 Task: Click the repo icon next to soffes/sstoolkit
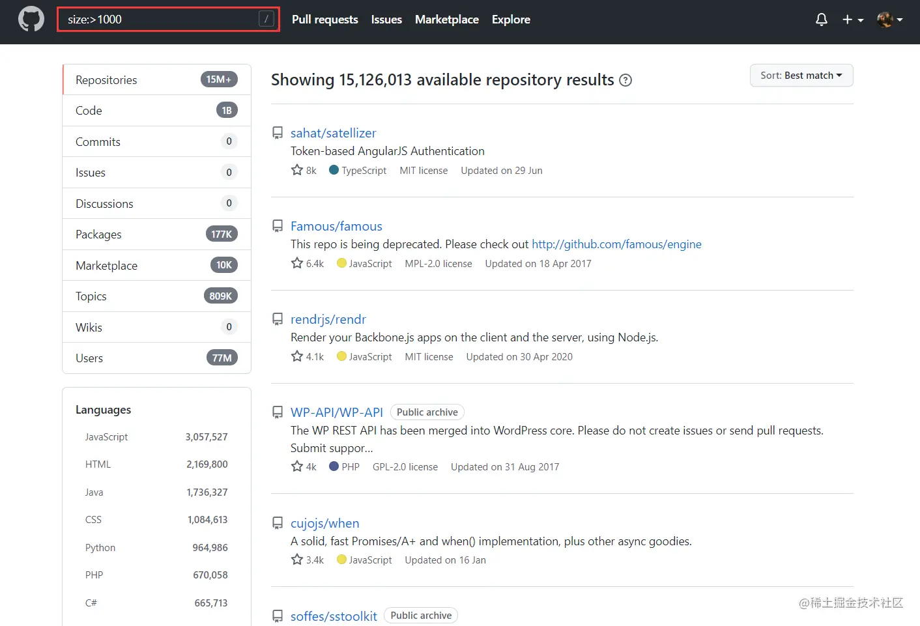click(278, 616)
